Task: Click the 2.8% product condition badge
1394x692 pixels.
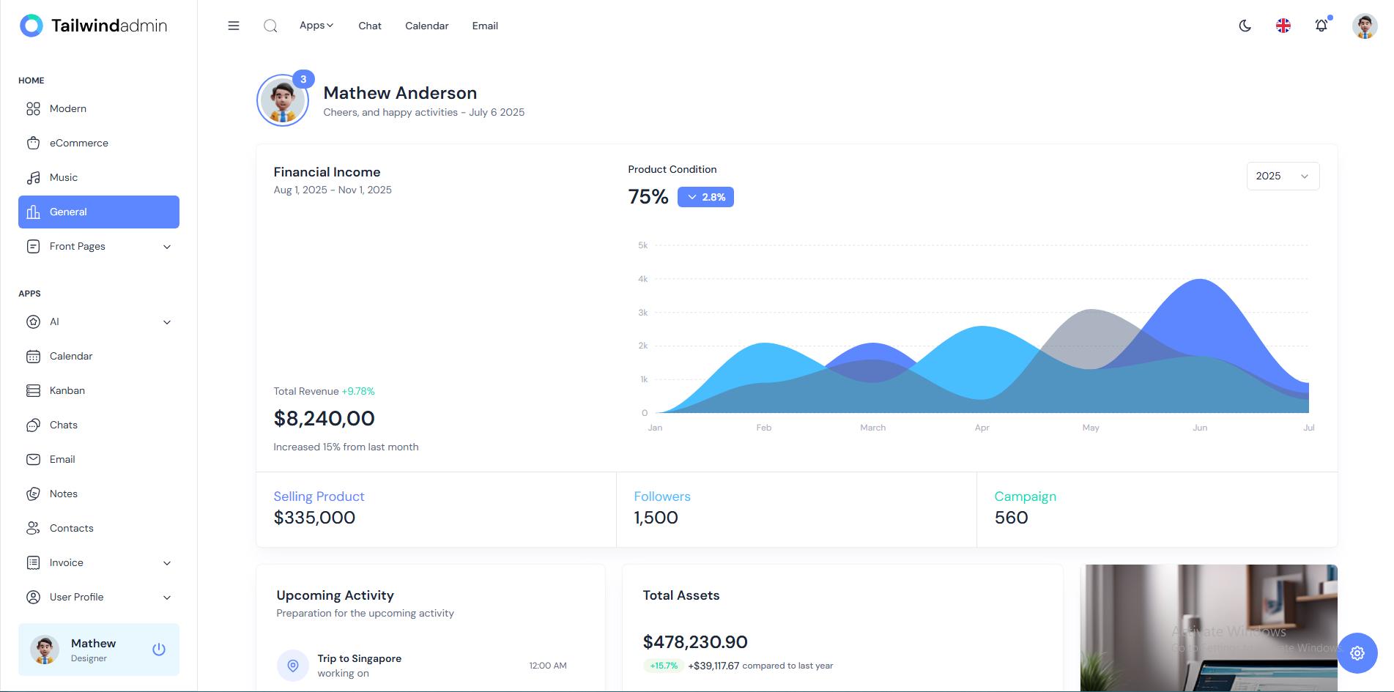Action: pyautogui.click(x=705, y=197)
